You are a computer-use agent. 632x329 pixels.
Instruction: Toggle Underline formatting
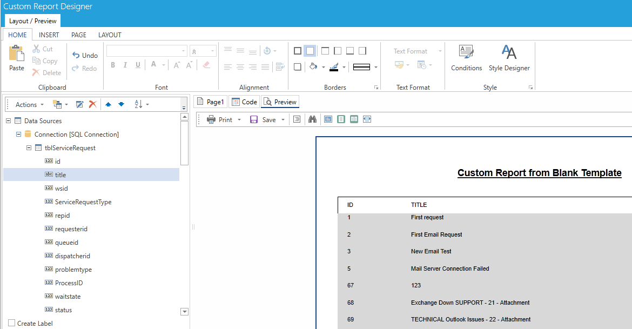pyautogui.click(x=138, y=65)
